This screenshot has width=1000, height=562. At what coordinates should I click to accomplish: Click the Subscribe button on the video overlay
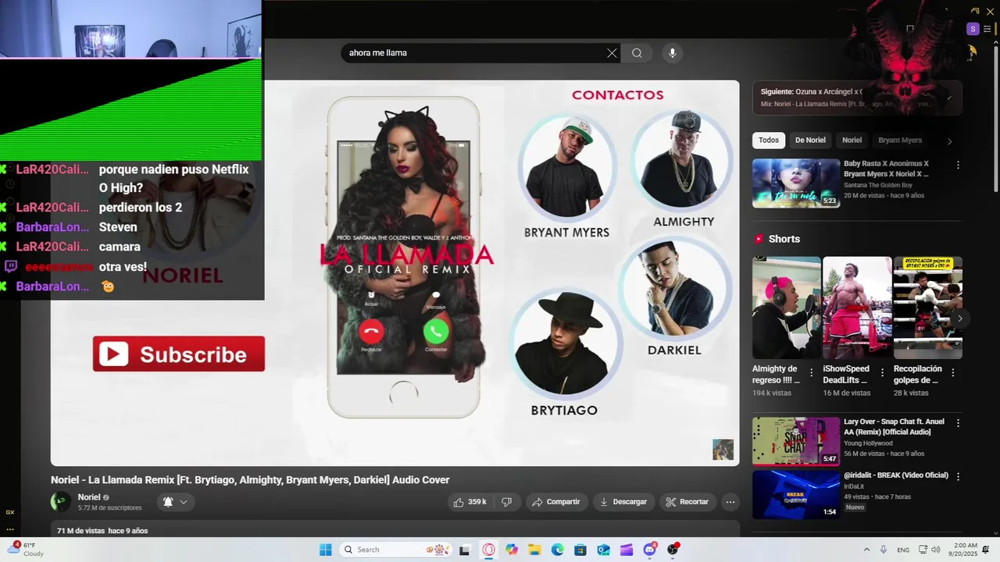click(179, 354)
